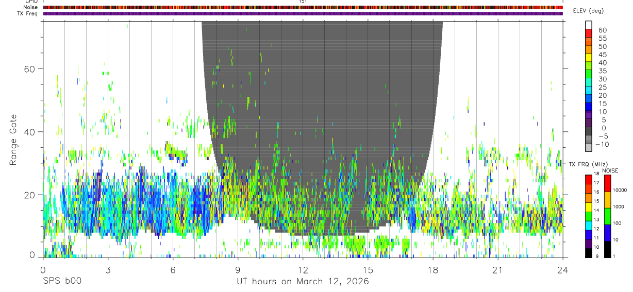The width and height of the screenshot is (633, 292).
Task: Click the 30 label on the ELEV scale
Action: point(603,79)
